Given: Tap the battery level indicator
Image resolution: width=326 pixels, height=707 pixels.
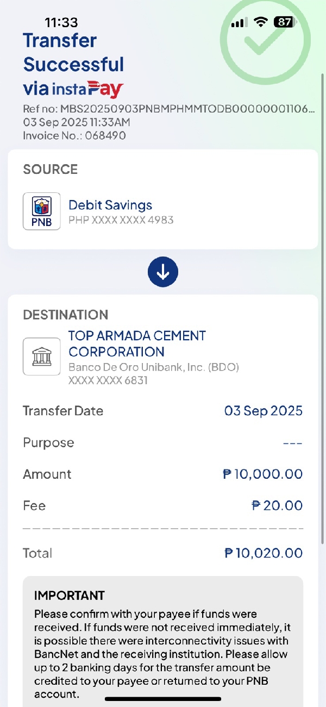Looking at the screenshot, I should click(x=285, y=22).
